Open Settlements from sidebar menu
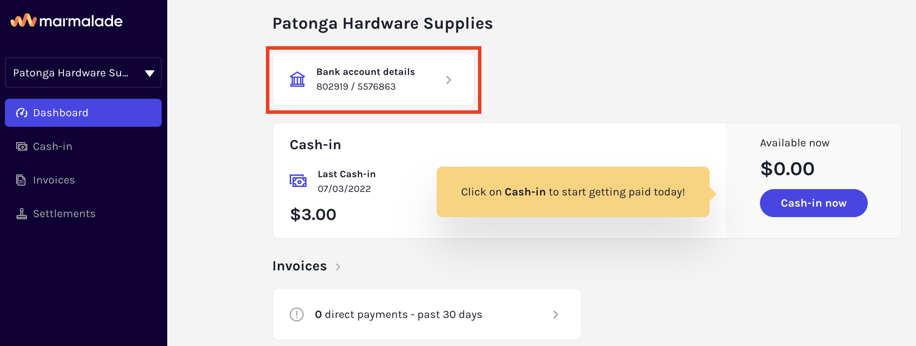916x346 pixels. click(64, 214)
